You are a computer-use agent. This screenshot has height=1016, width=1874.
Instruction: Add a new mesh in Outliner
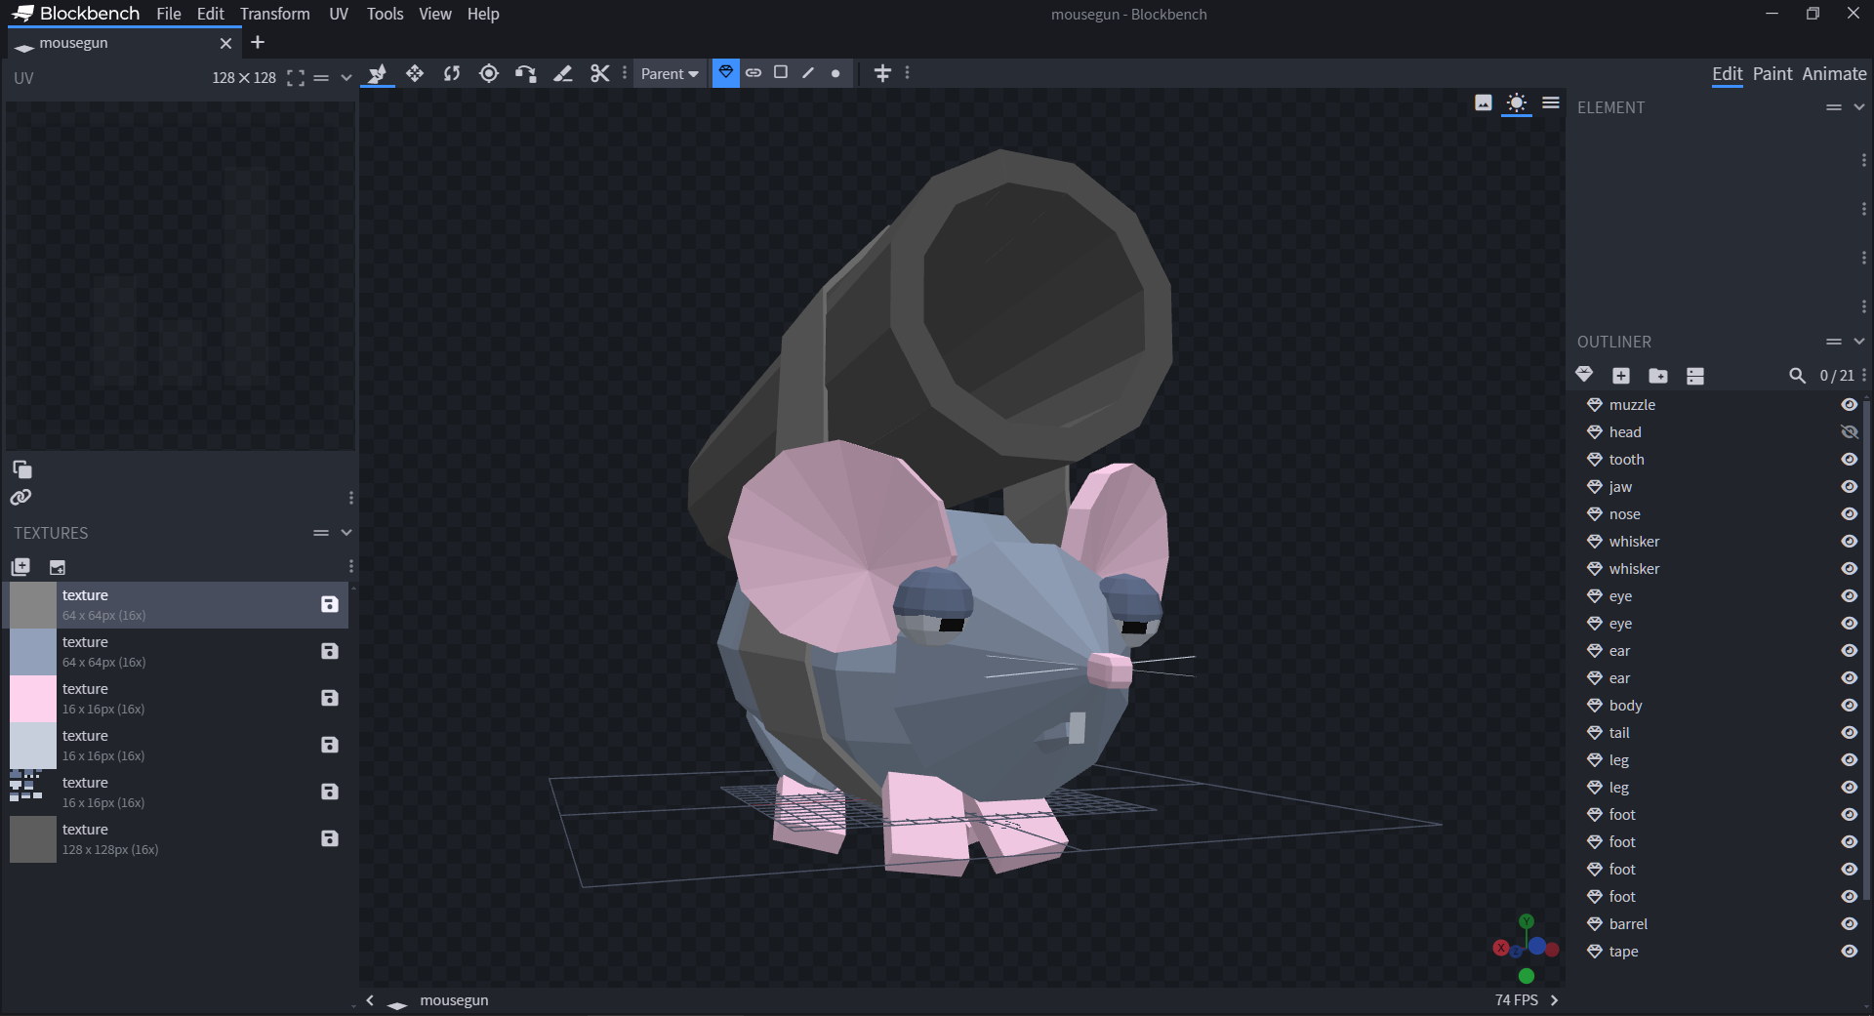tap(1584, 375)
